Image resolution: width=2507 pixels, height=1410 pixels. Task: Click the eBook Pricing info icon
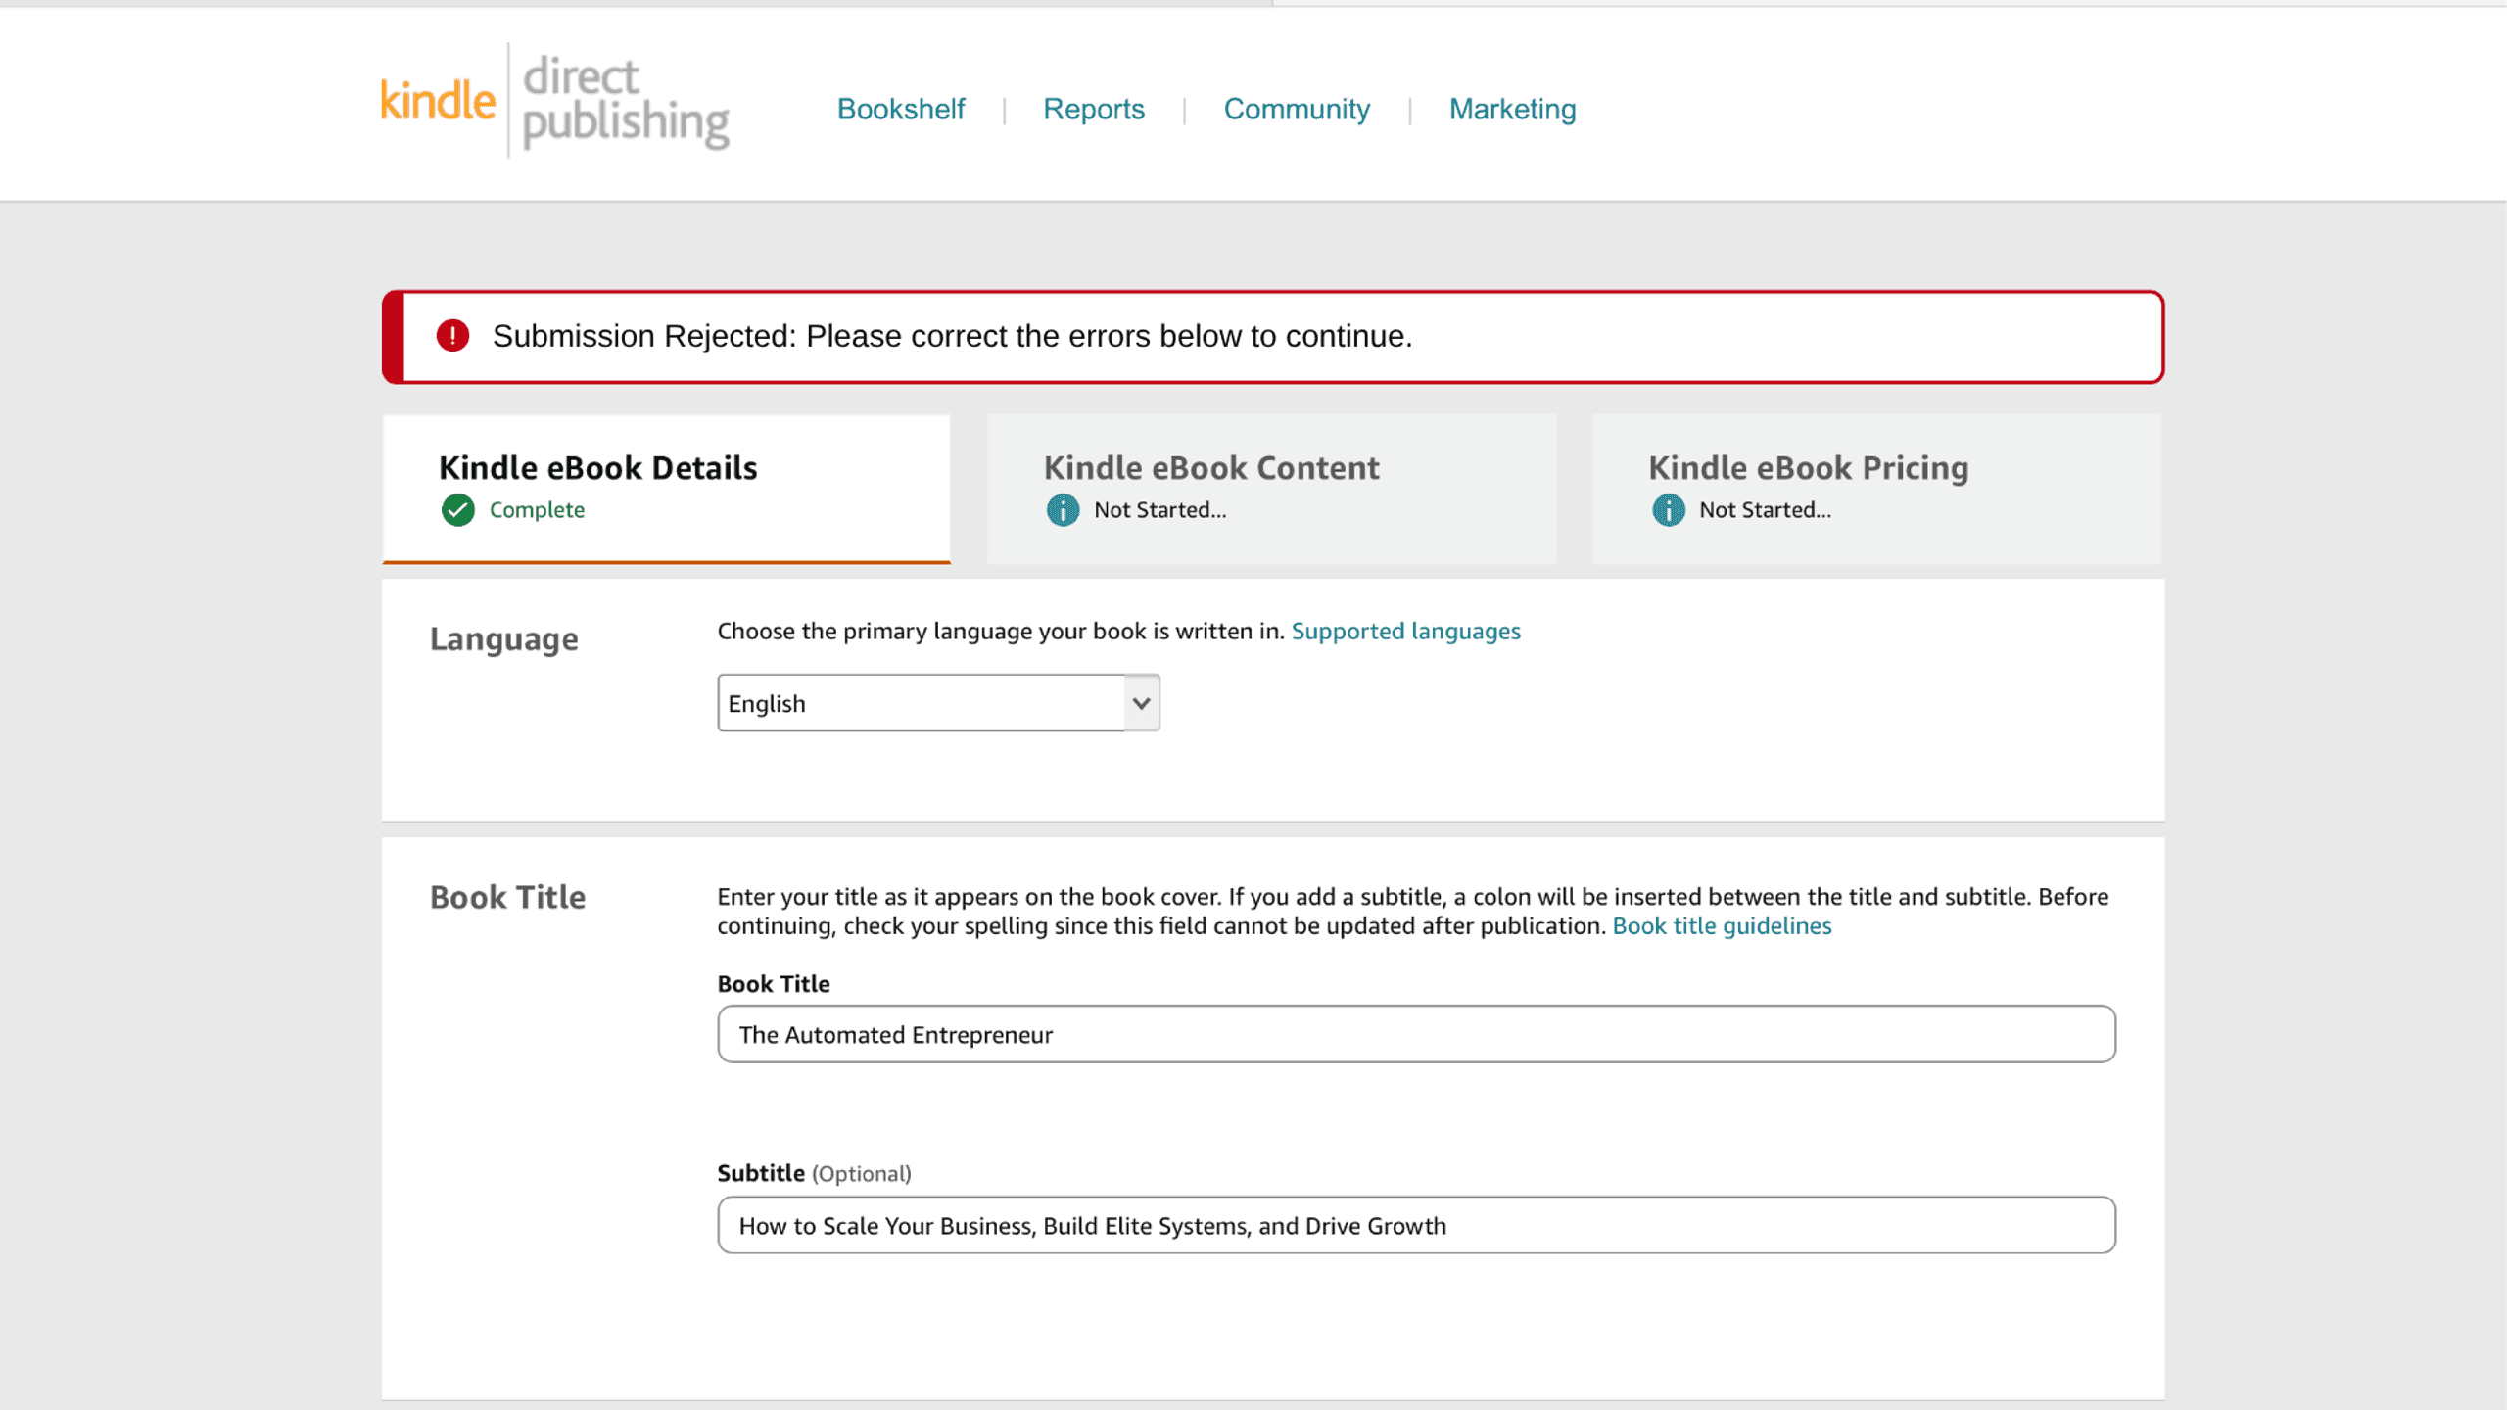(1669, 510)
